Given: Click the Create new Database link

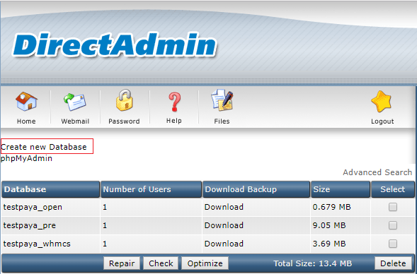Looking at the screenshot, I should [44, 147].
